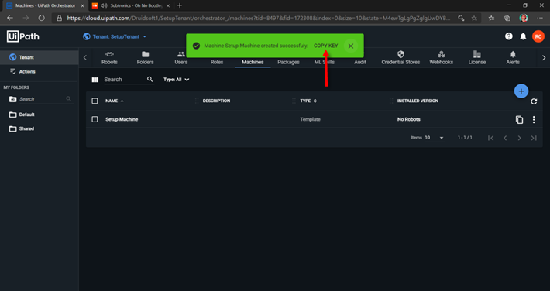Go to the previous results page
Viewport: 550px width, 291px height.
pos(505,138)
